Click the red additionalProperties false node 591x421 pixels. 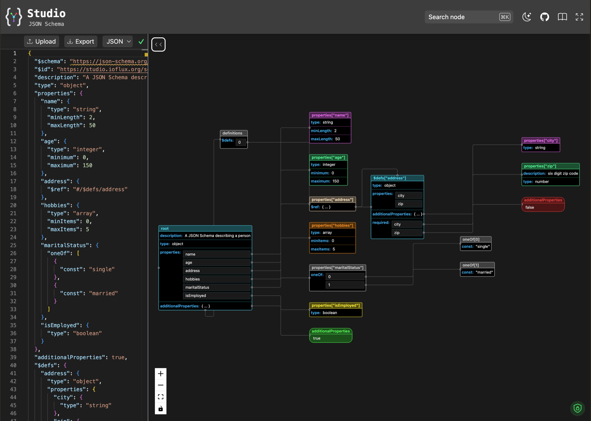pos(543,204)
